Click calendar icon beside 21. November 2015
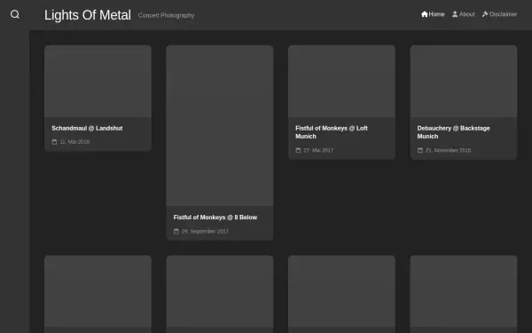The width and height of the screenshot is (532, 333). [x=420, y=150]
